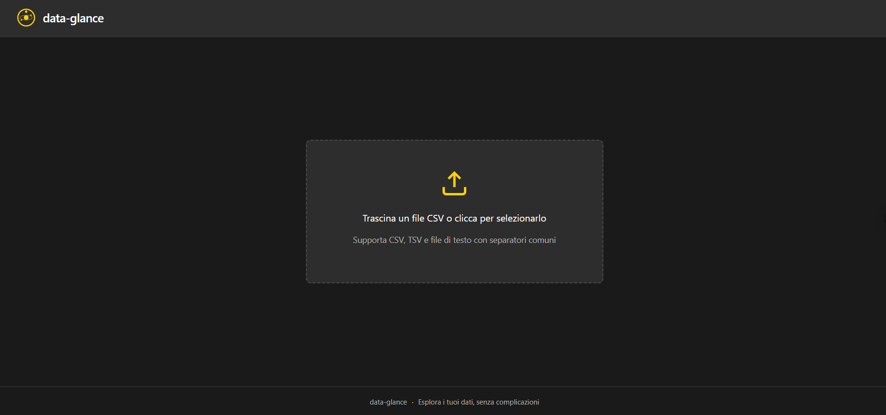
Task: Select the "Supporta CSV, TSV" subtitle line
Action: [x=454, y=240]
